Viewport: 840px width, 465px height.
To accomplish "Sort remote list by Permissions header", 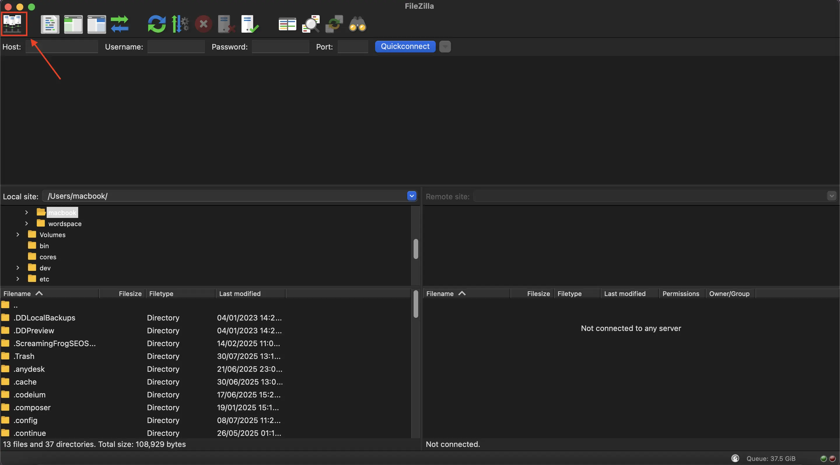I will click(682, 293).
